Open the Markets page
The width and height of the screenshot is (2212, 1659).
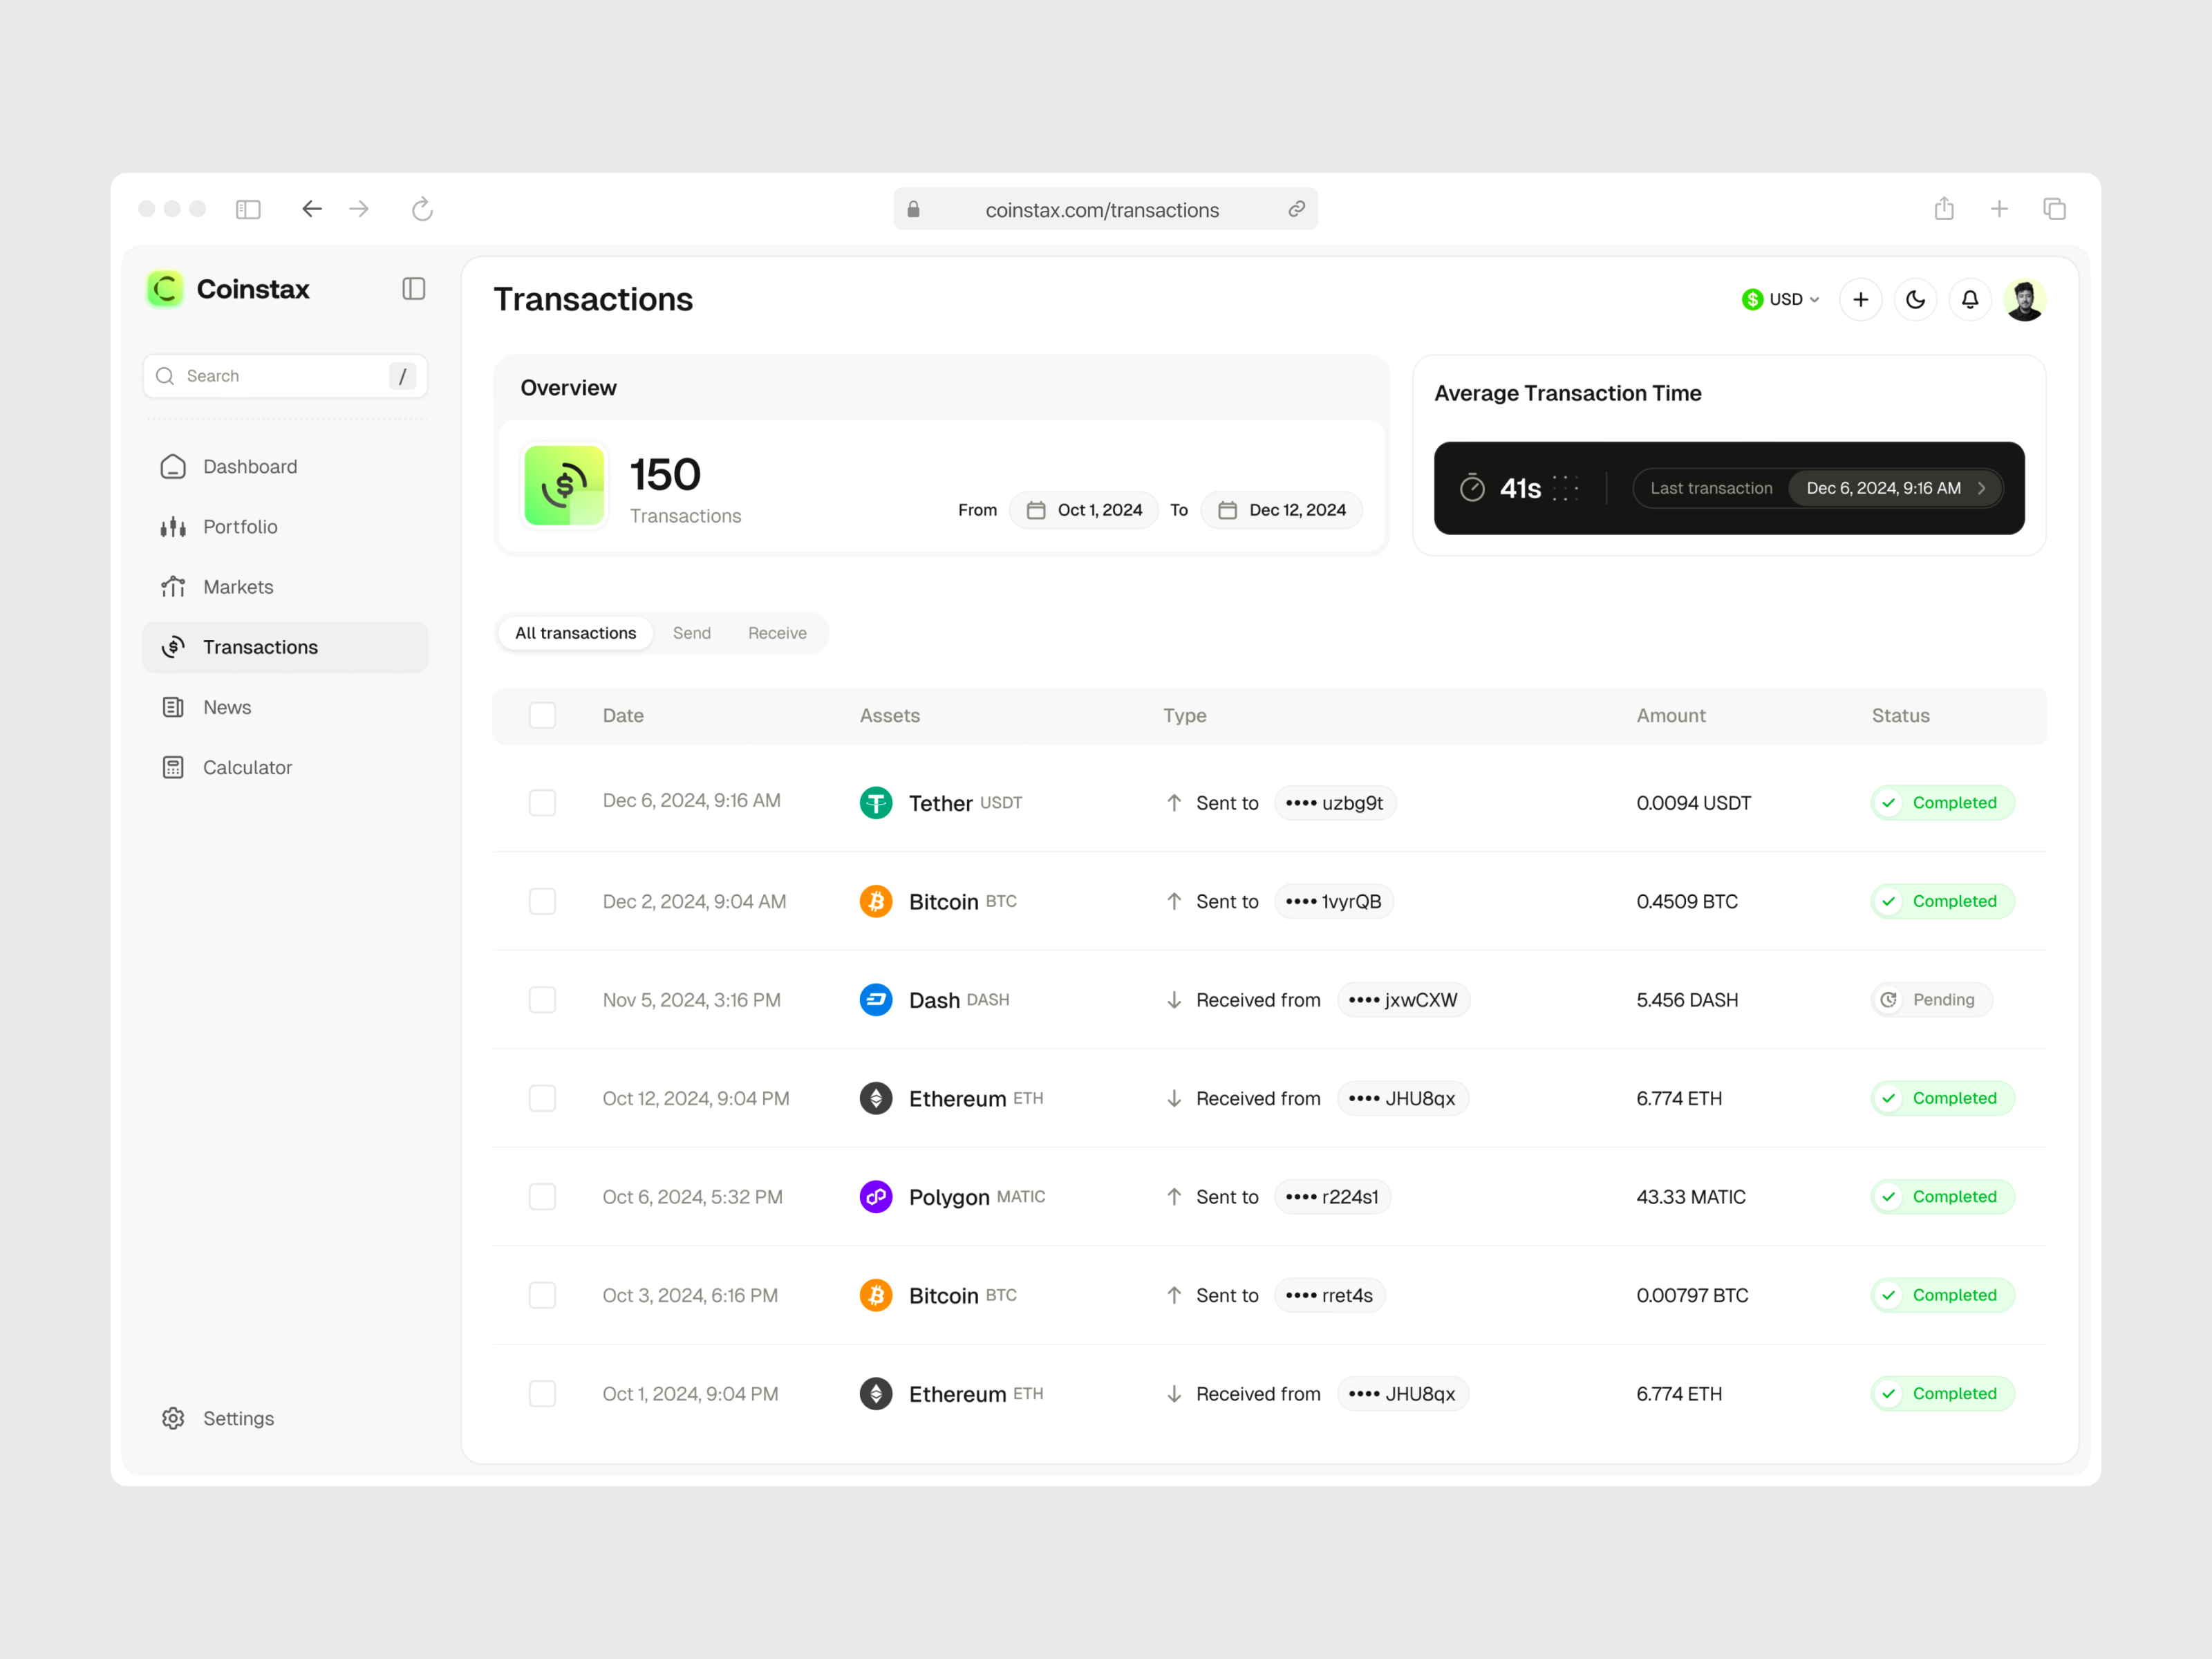[x=238, y=587]
